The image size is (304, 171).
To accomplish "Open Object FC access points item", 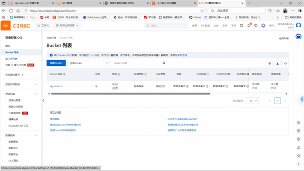I will coord(16,65).
